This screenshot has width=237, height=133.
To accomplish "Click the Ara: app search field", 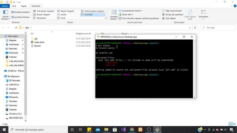I will 217,28.
